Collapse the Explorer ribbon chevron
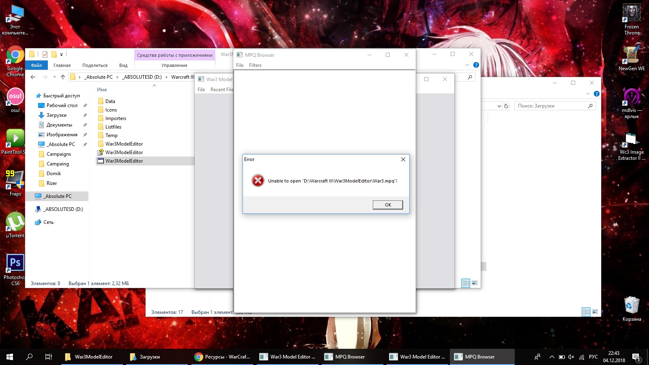 tap(467, 65)
